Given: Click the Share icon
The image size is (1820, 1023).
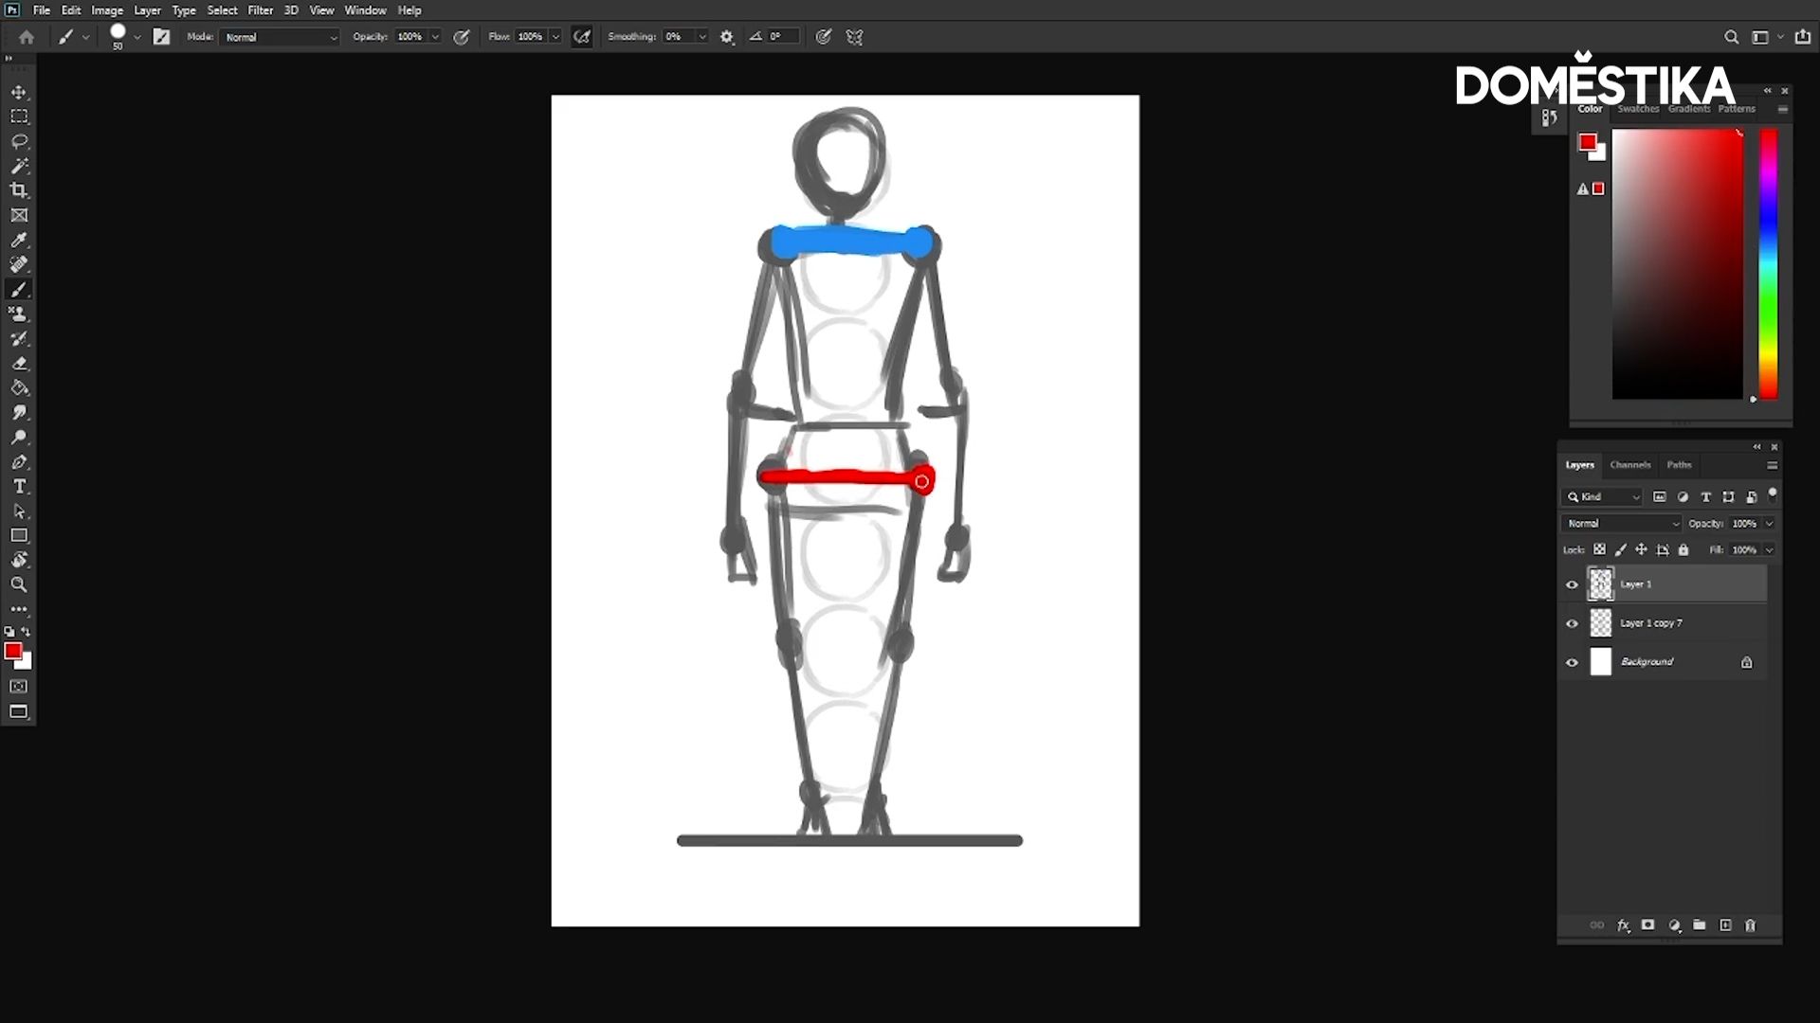Looking at the screenshot, I should [1803, 37].
